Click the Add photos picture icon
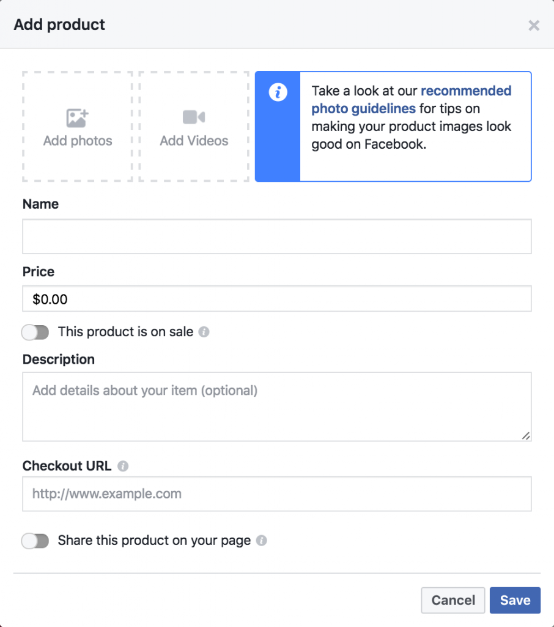The width and height of the screenshot is (554, 627). [77, 118]
